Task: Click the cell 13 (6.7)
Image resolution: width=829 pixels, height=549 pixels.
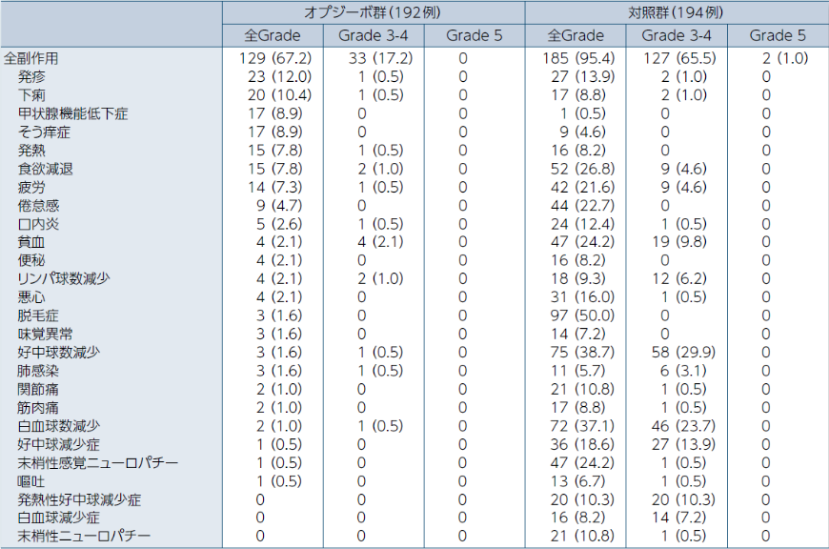Action: [x=579, y=481]
